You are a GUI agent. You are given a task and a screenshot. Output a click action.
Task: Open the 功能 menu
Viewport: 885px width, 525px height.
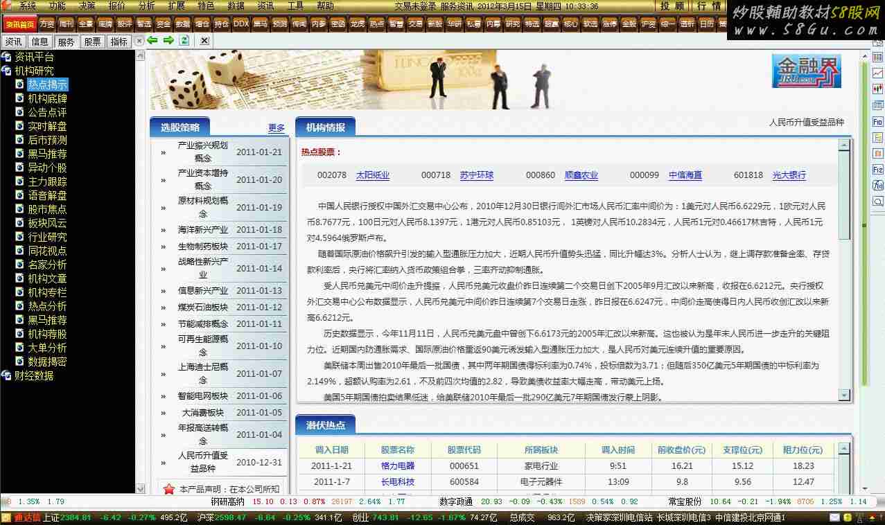coord(58,6)
